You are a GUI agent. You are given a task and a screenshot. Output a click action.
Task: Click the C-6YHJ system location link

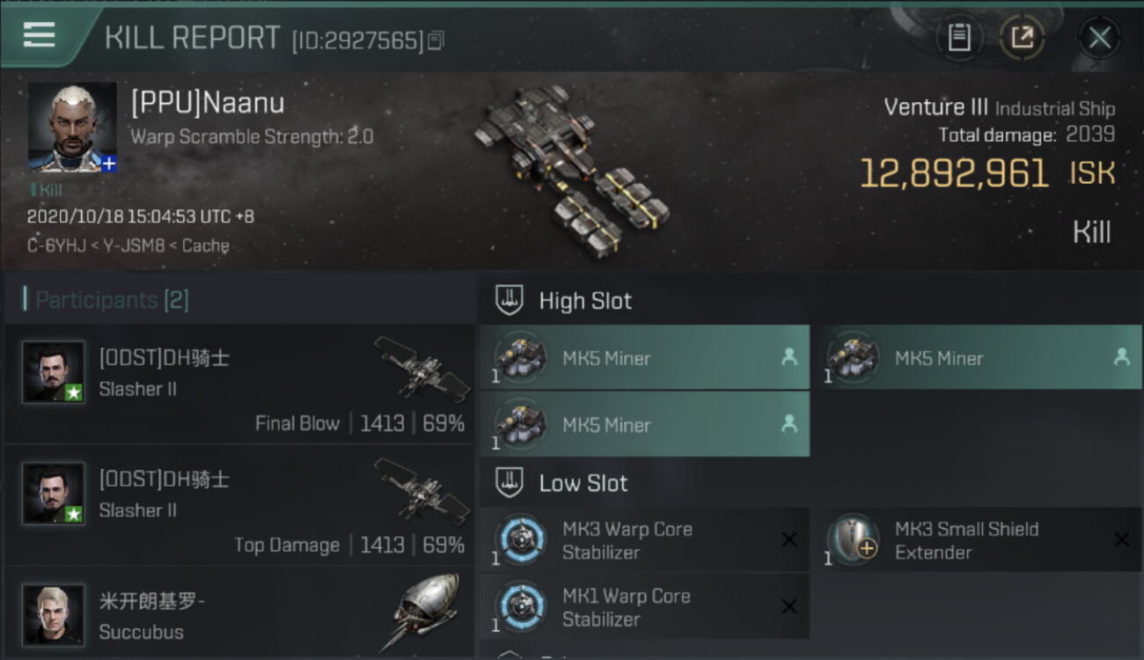55,246
